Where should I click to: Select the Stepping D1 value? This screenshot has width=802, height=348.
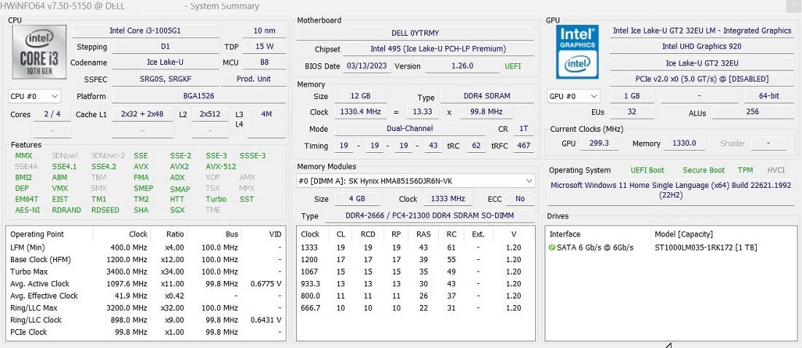point(166,47)
